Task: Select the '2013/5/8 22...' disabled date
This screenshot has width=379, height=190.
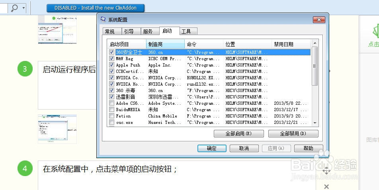Action: pyautogui.click(x=290, y=103)
